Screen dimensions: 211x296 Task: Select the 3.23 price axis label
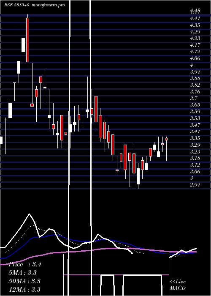click(195, 151)
